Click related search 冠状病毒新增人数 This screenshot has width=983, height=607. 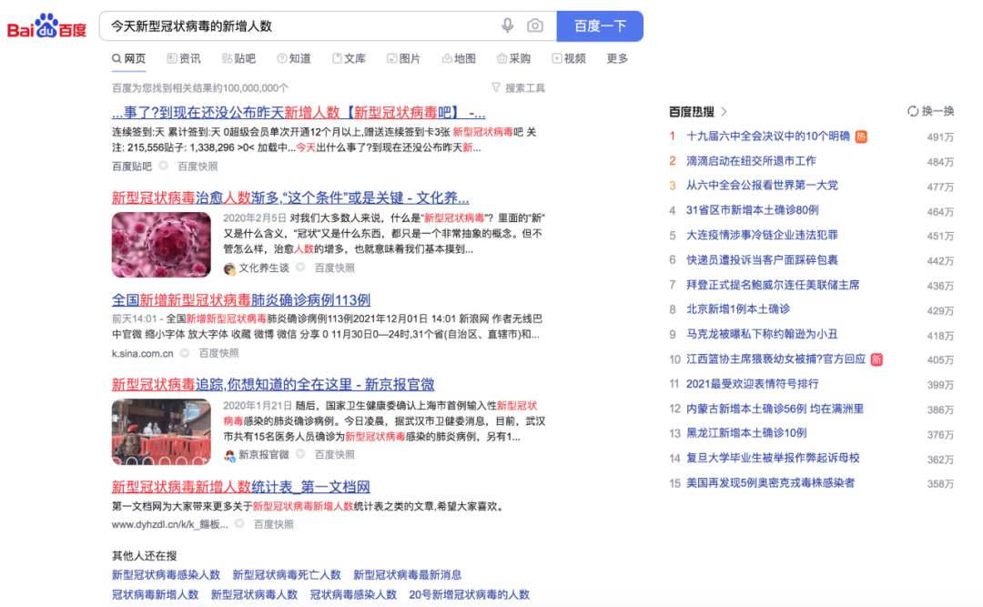155,595
